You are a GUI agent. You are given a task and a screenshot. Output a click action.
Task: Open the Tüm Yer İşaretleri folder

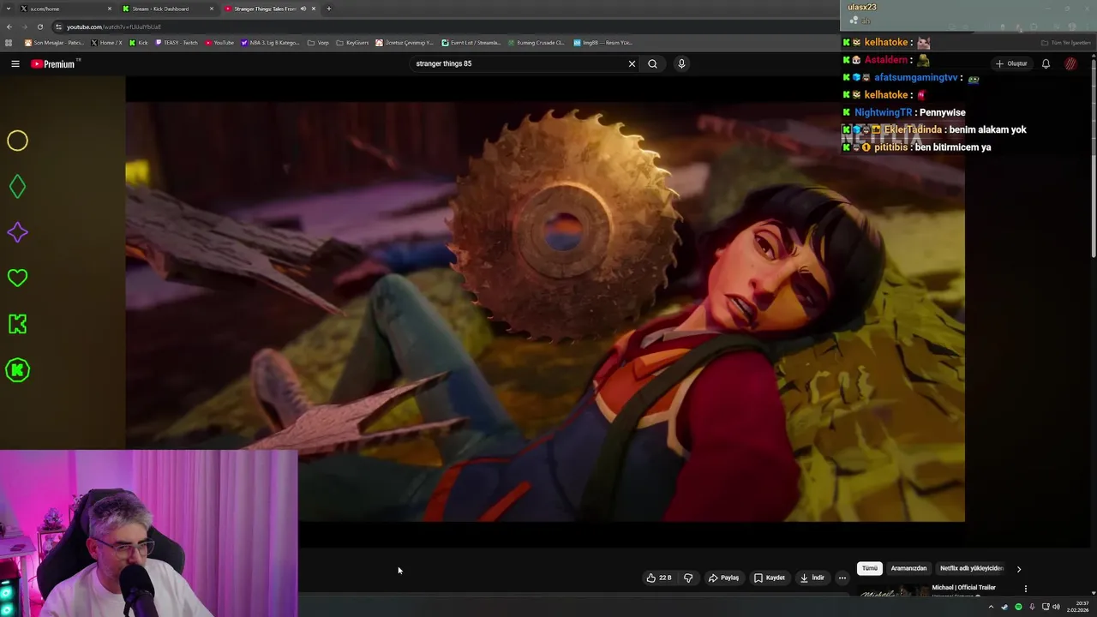(1066, 42)
